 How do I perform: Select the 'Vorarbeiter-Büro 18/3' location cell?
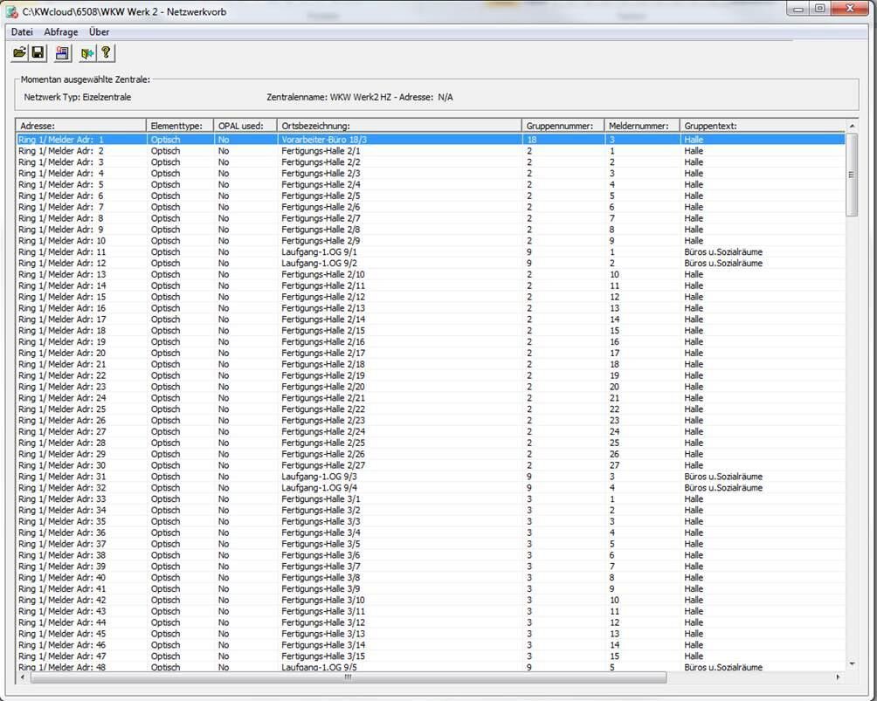[x=324, y=140]
